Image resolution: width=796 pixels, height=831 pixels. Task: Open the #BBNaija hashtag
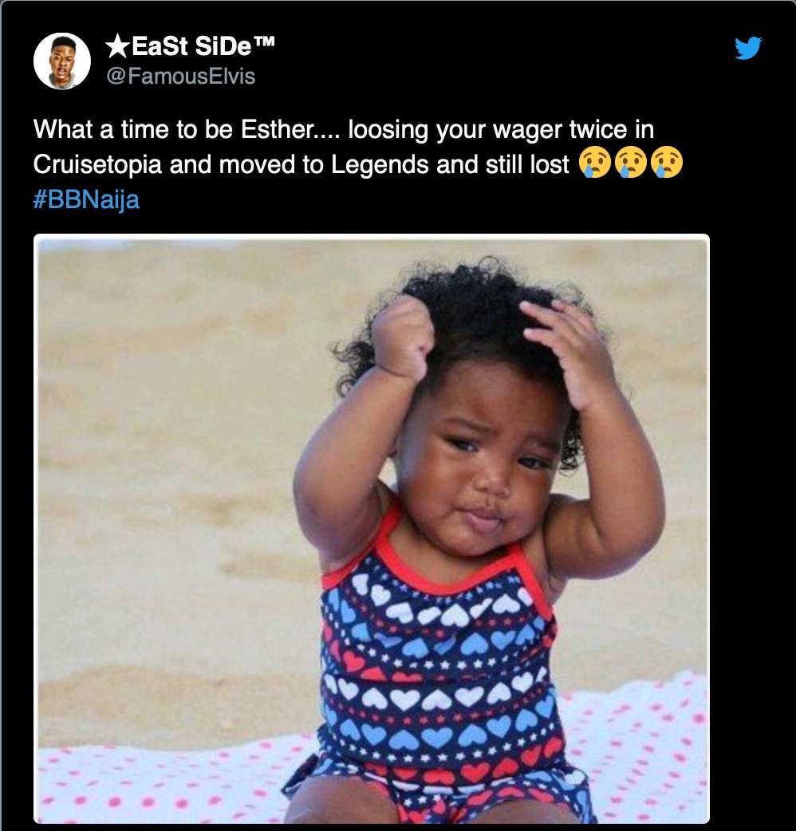coord(86,200)
